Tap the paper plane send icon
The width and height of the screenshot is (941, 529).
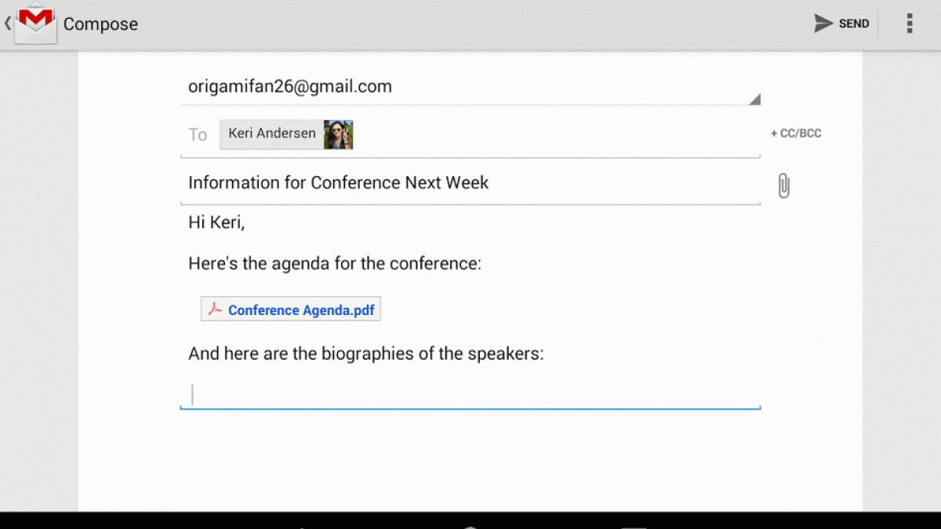pyautogui.click(x=823, y=24)
